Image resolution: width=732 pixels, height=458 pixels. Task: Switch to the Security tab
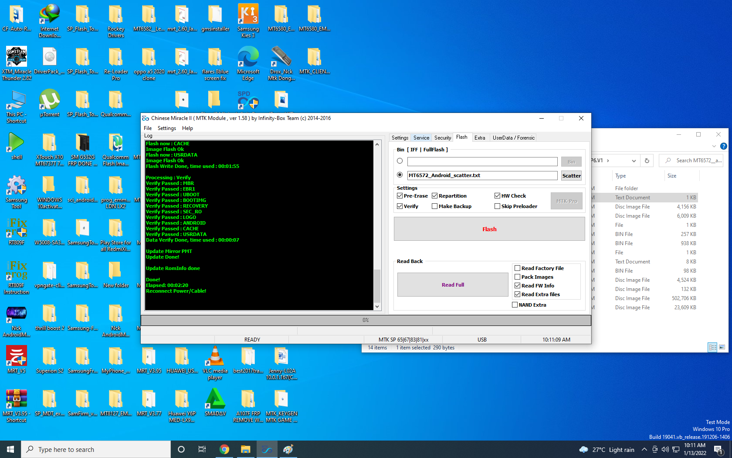443,138
